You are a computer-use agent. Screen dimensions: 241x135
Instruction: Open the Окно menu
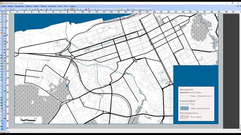[66, 6]
